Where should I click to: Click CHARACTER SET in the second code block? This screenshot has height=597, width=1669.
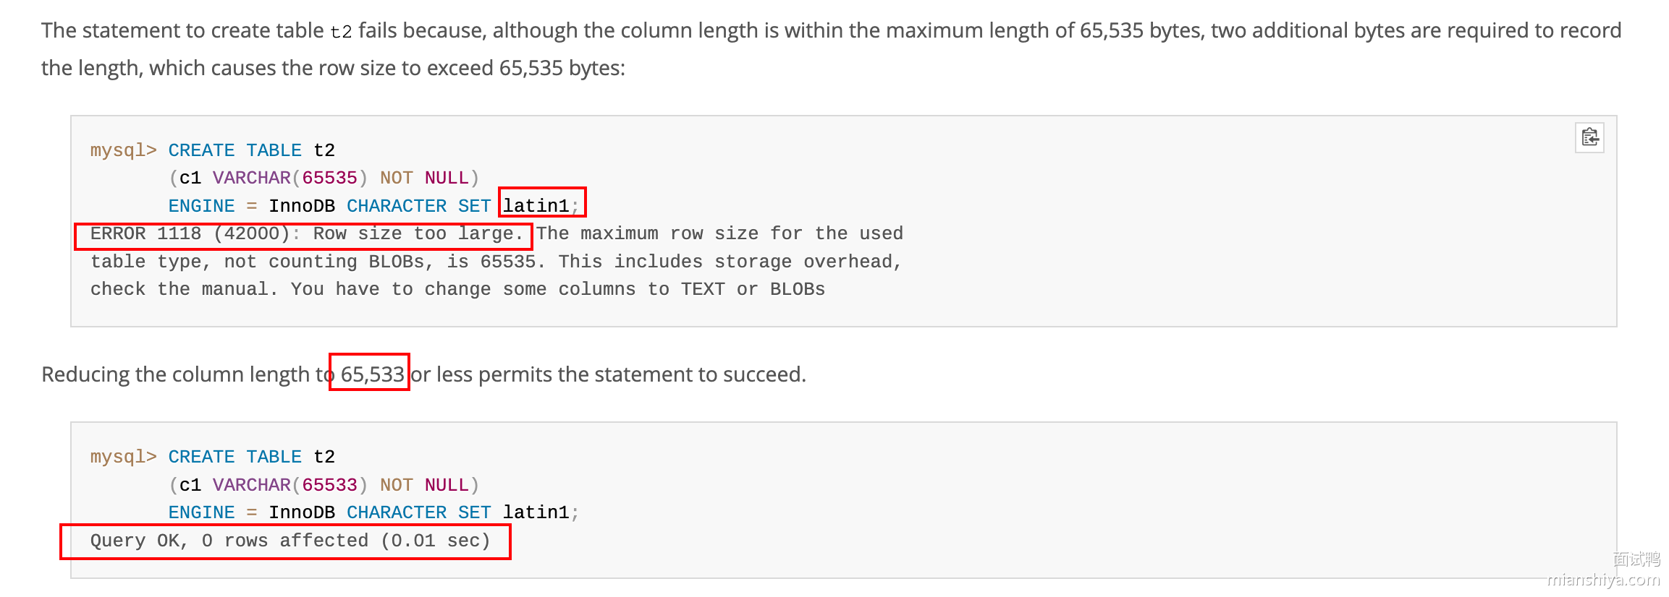[x=418, y=512]
